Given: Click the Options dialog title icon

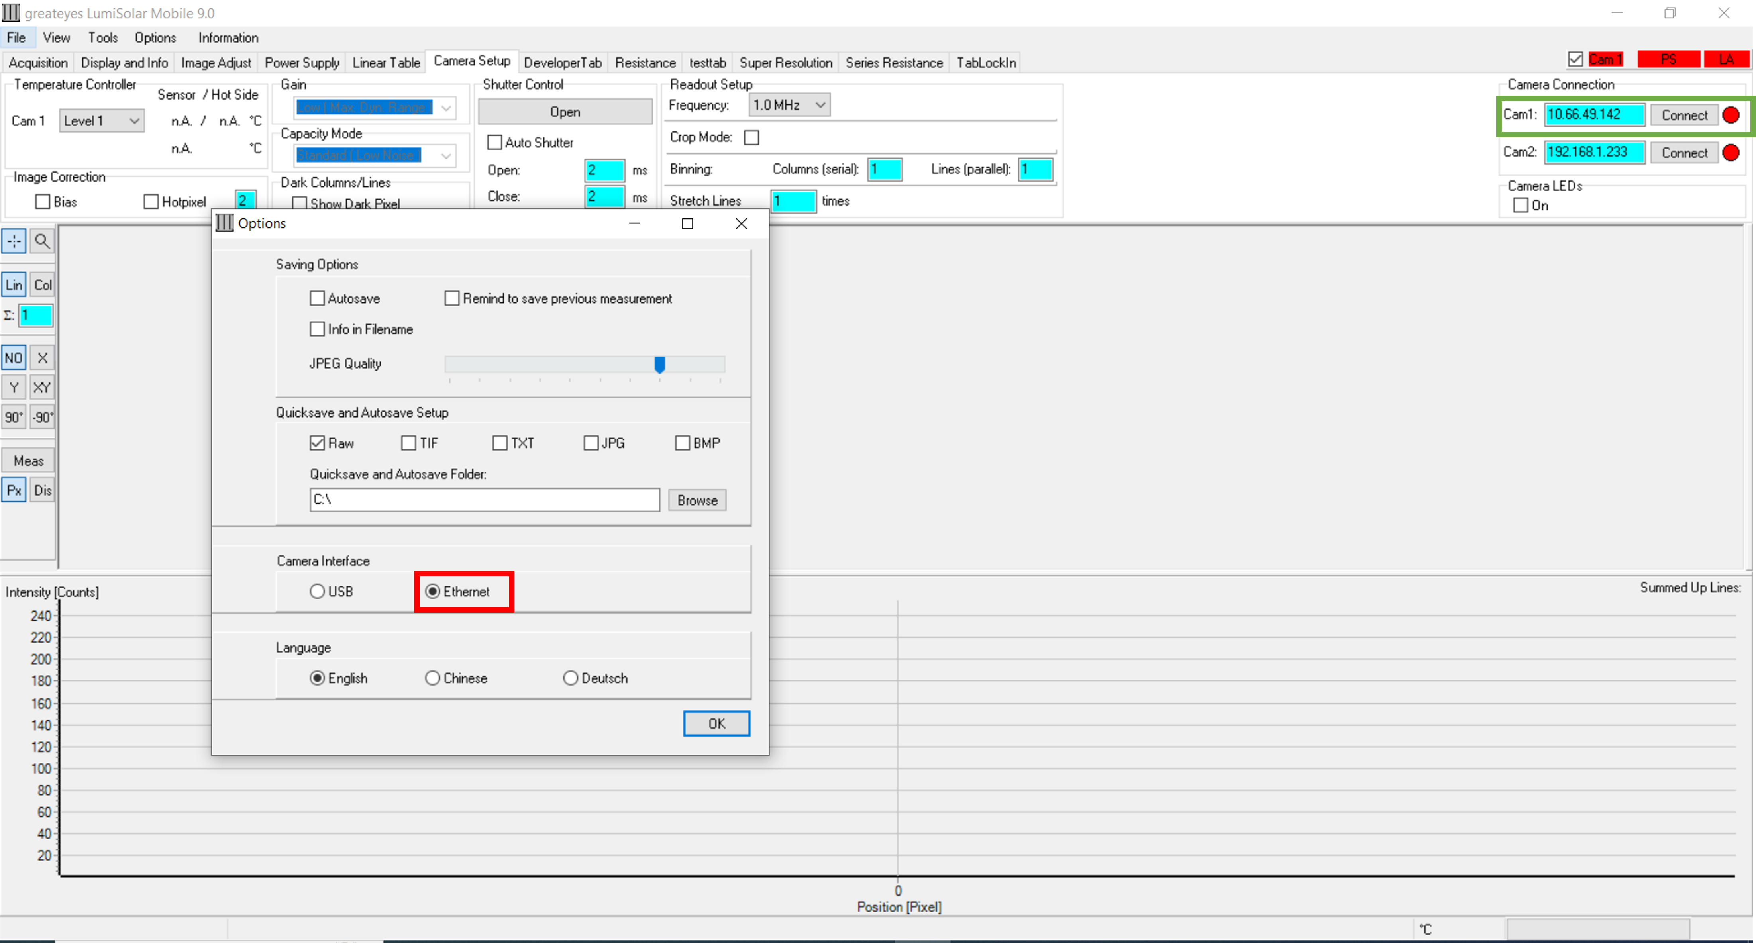Looking at the screenshot, I should 224,223.
